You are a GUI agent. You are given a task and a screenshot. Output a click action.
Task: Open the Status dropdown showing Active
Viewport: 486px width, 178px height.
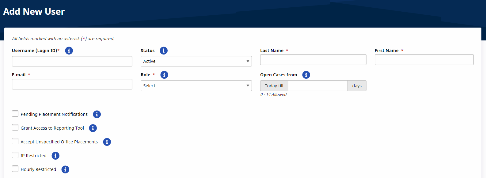pos(196,61)
